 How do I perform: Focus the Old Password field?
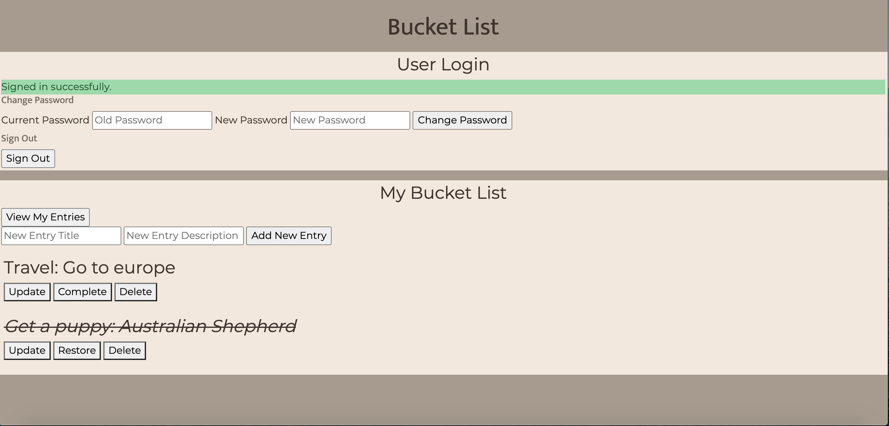coord(152,120)
